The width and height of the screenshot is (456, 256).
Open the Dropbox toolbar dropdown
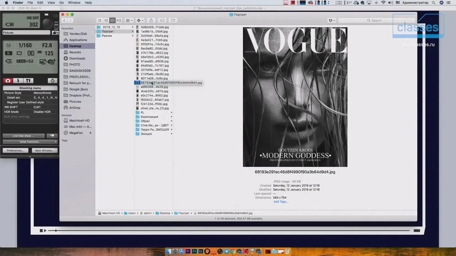(x=332, y=20)
